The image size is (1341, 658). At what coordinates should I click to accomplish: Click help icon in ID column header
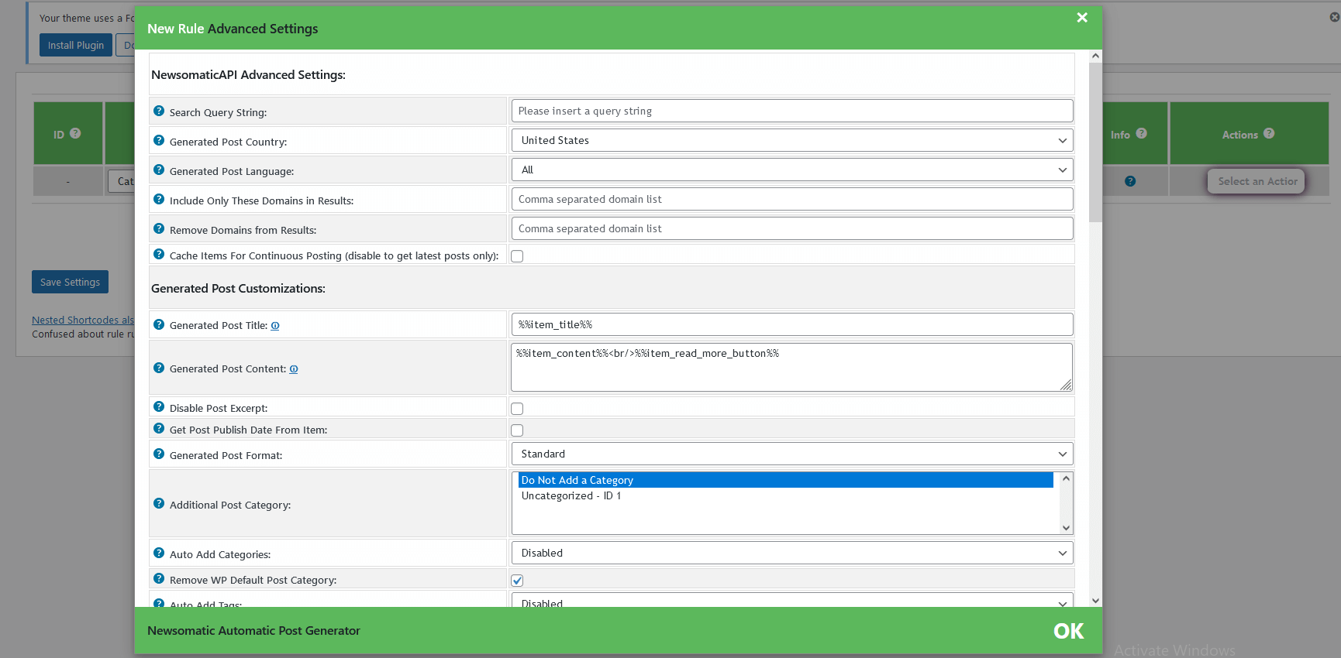(75, 133)
